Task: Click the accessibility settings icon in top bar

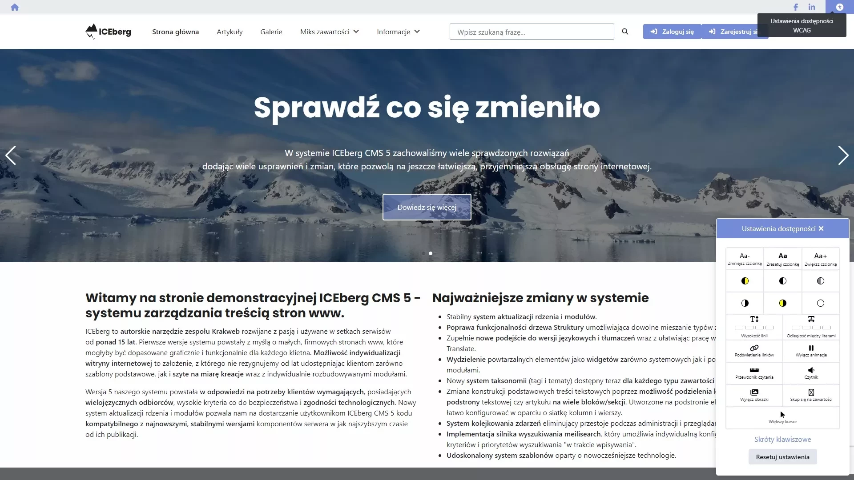Action: click(x=839, y=7)
